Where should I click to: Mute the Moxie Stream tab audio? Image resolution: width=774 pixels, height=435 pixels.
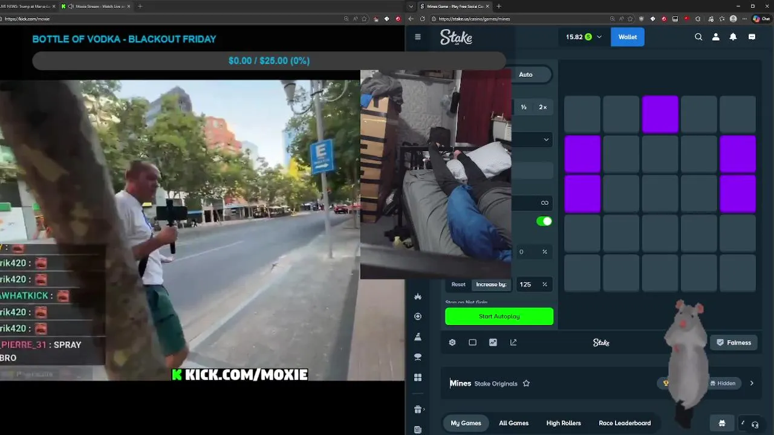(71, 6)
